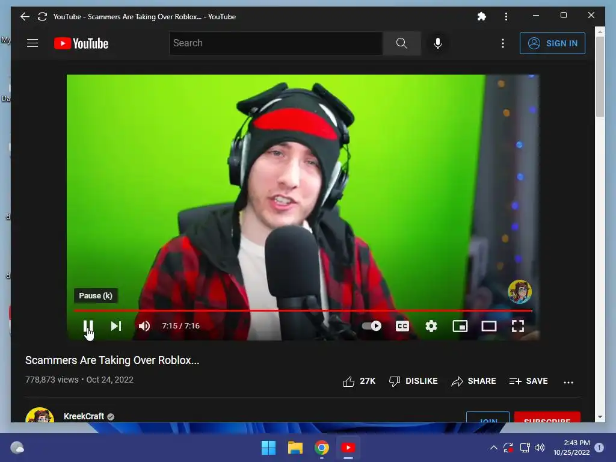
Task: Click the video title 'Scammers Are Taking Over Roblox...'
Action: coord(112,360)
